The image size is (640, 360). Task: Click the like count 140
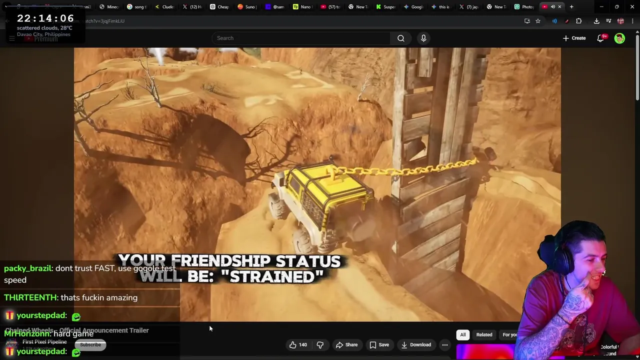(x=303, y=344)
